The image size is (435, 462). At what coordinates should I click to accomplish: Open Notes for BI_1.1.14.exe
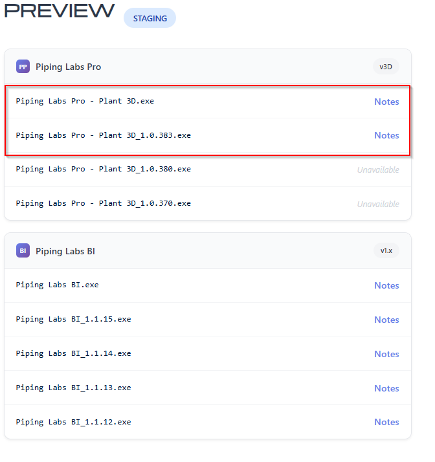coord(386,354)
